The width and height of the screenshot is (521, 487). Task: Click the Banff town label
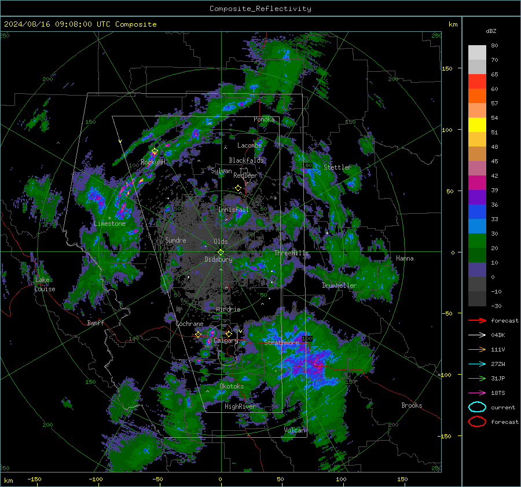(x=96, y=323)
